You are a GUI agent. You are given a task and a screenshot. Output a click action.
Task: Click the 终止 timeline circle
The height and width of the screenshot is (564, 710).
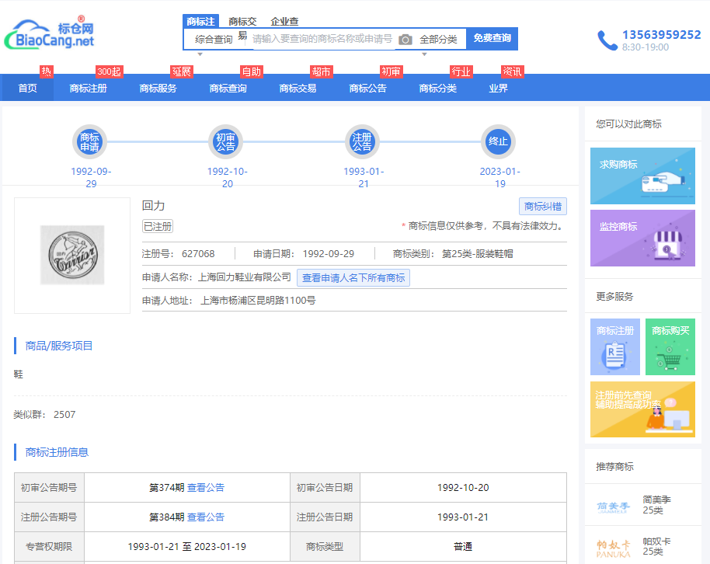pyautogui.click(x=498, y=142)
